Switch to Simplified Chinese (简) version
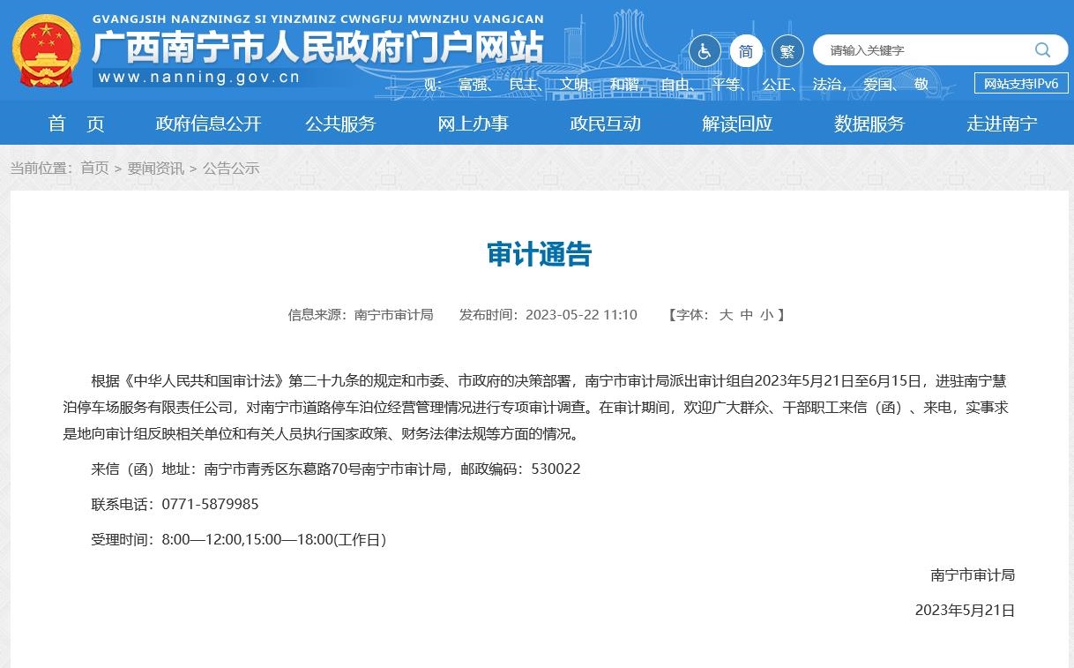The height and width of the screenshot is (668, 1074). 746,51
